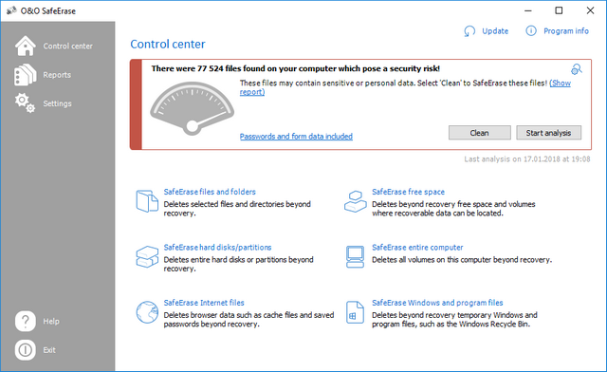Click the Exit power icon
Viewport: 607px width, 372px height.
tap(26, 350)
